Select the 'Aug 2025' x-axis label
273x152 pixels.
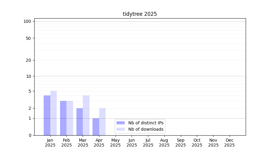(164, 143)
